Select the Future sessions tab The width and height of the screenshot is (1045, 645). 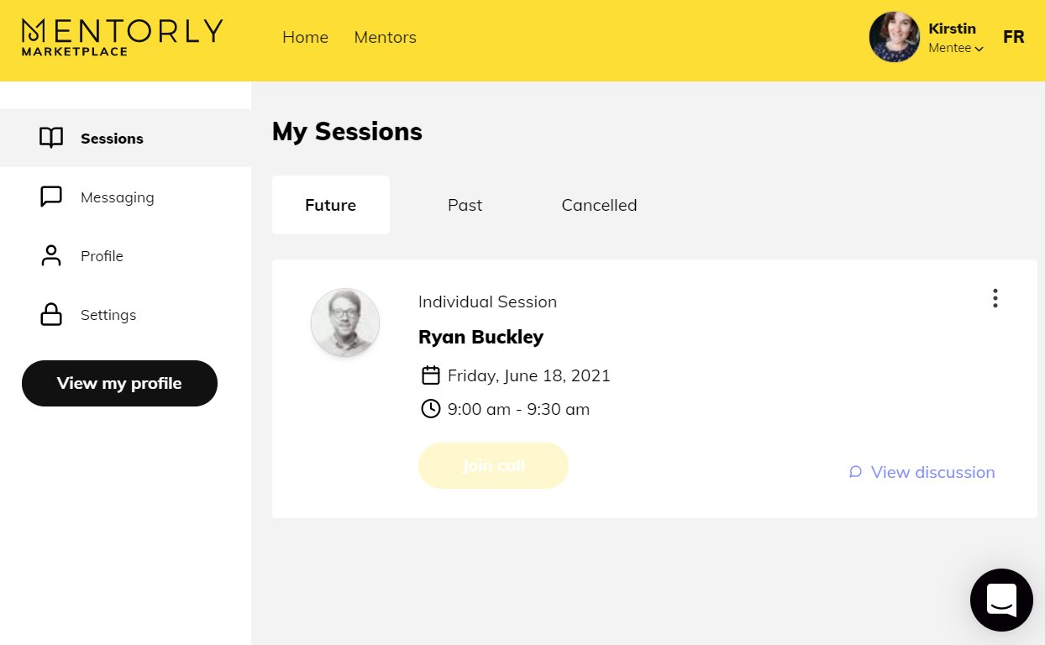(330, 205)
